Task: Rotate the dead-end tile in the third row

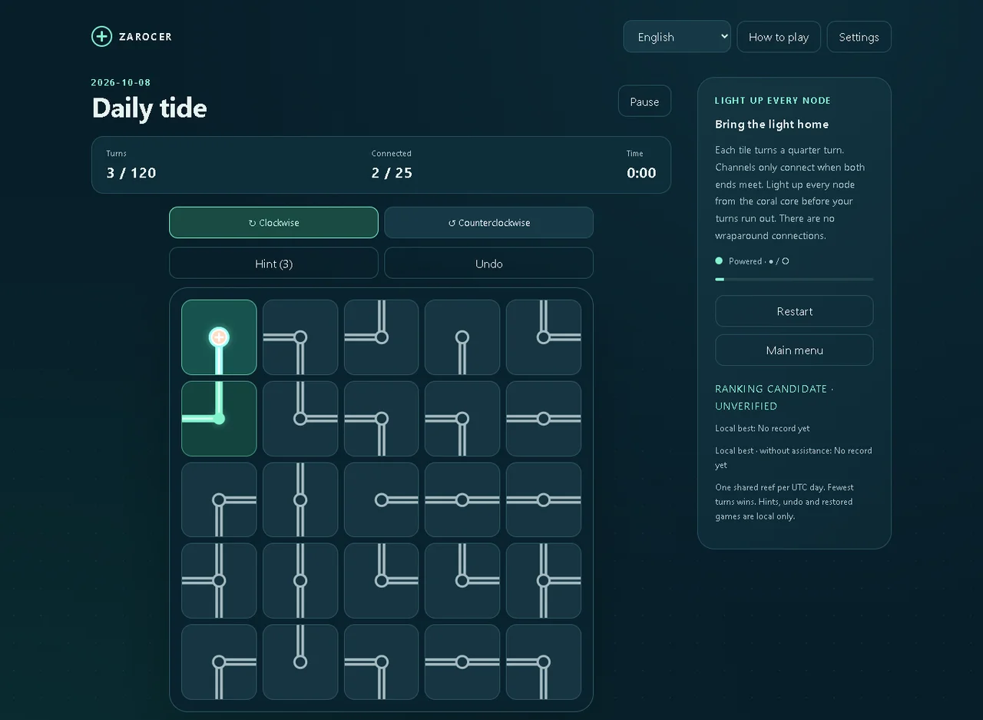Action: point(382,500)
